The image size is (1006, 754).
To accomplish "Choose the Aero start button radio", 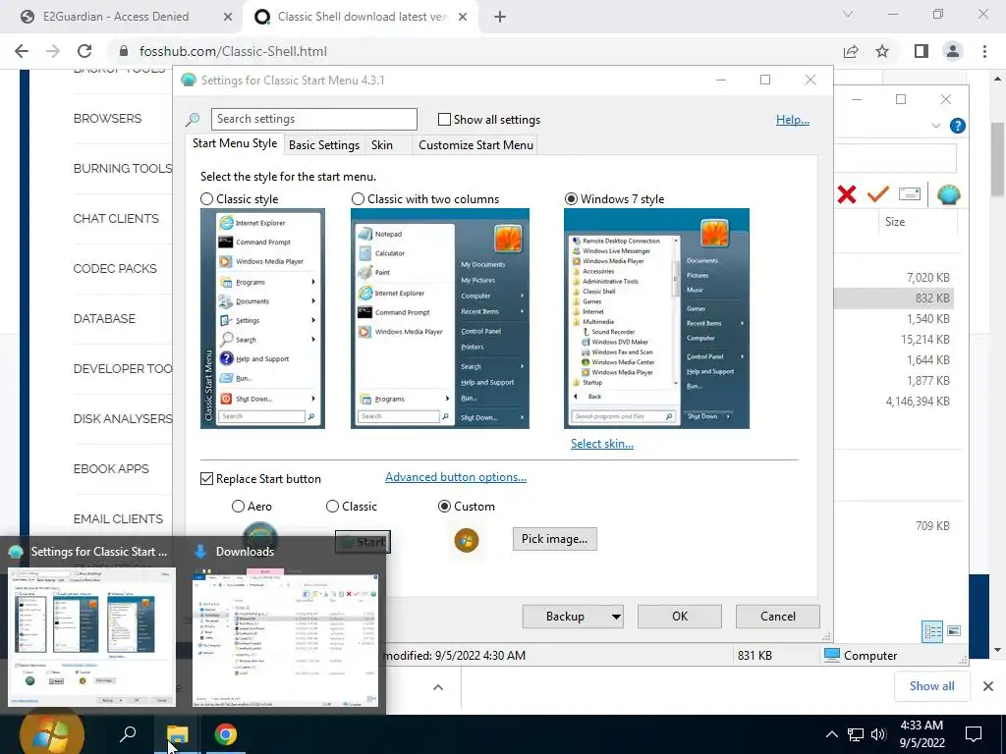I will (238, 507).
